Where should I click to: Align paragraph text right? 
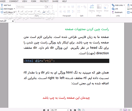tap(69, 7)
